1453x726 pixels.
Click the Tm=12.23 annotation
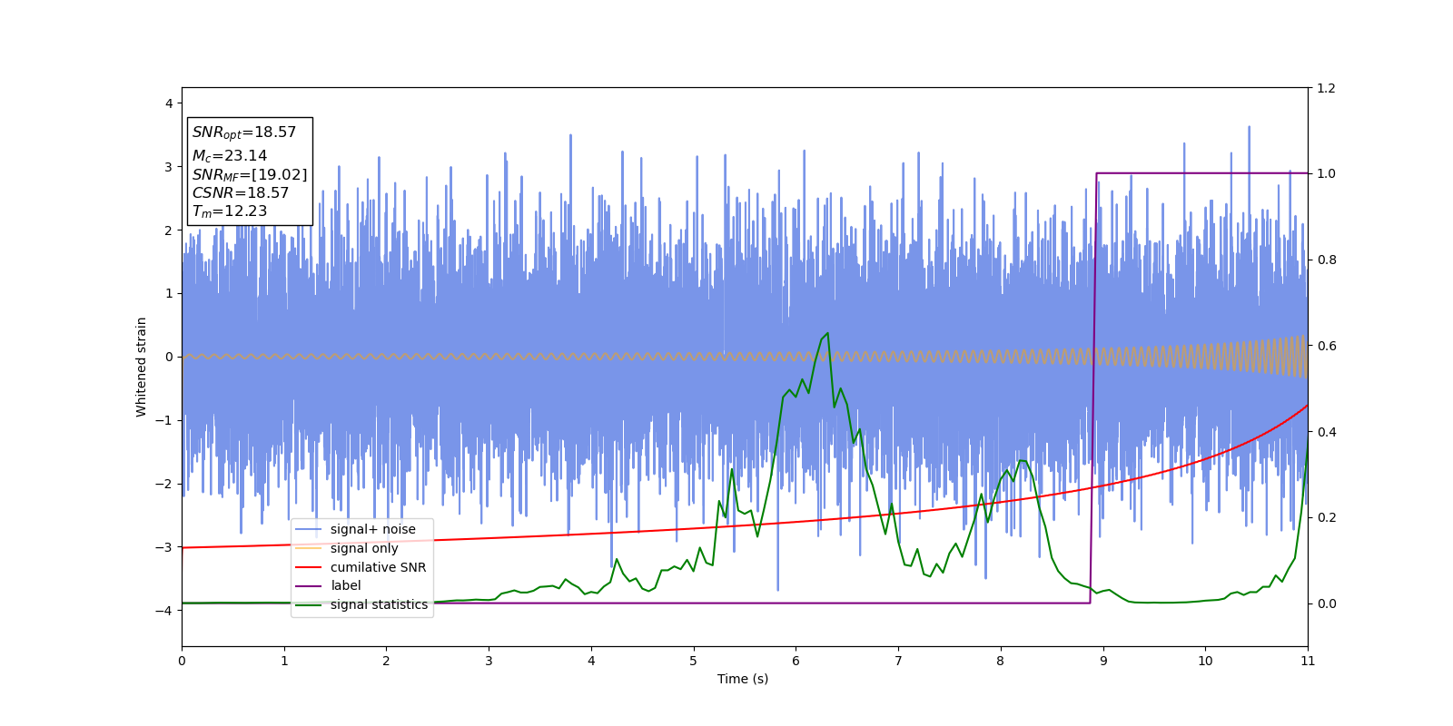[x=230, y=211]
